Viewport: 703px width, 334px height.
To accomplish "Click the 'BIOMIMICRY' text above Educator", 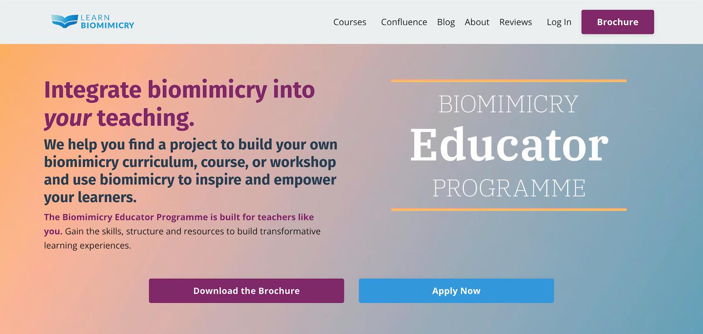I will pyautogui.click(x=509, y=104).
